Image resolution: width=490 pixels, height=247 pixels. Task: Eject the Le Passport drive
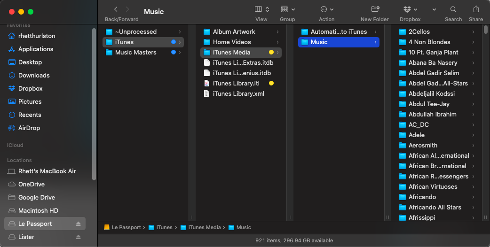[x=79, y=224]
